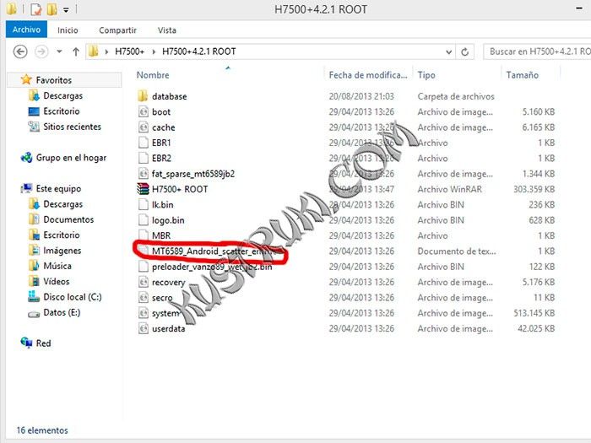Select Favoritos in the navigation pane

pyautogui.click(x=54, y=80)
